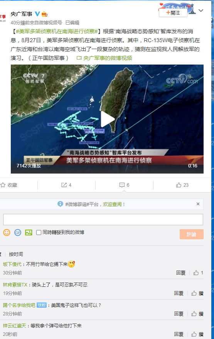Click the orange 評論 submit button

coord(191,234)
